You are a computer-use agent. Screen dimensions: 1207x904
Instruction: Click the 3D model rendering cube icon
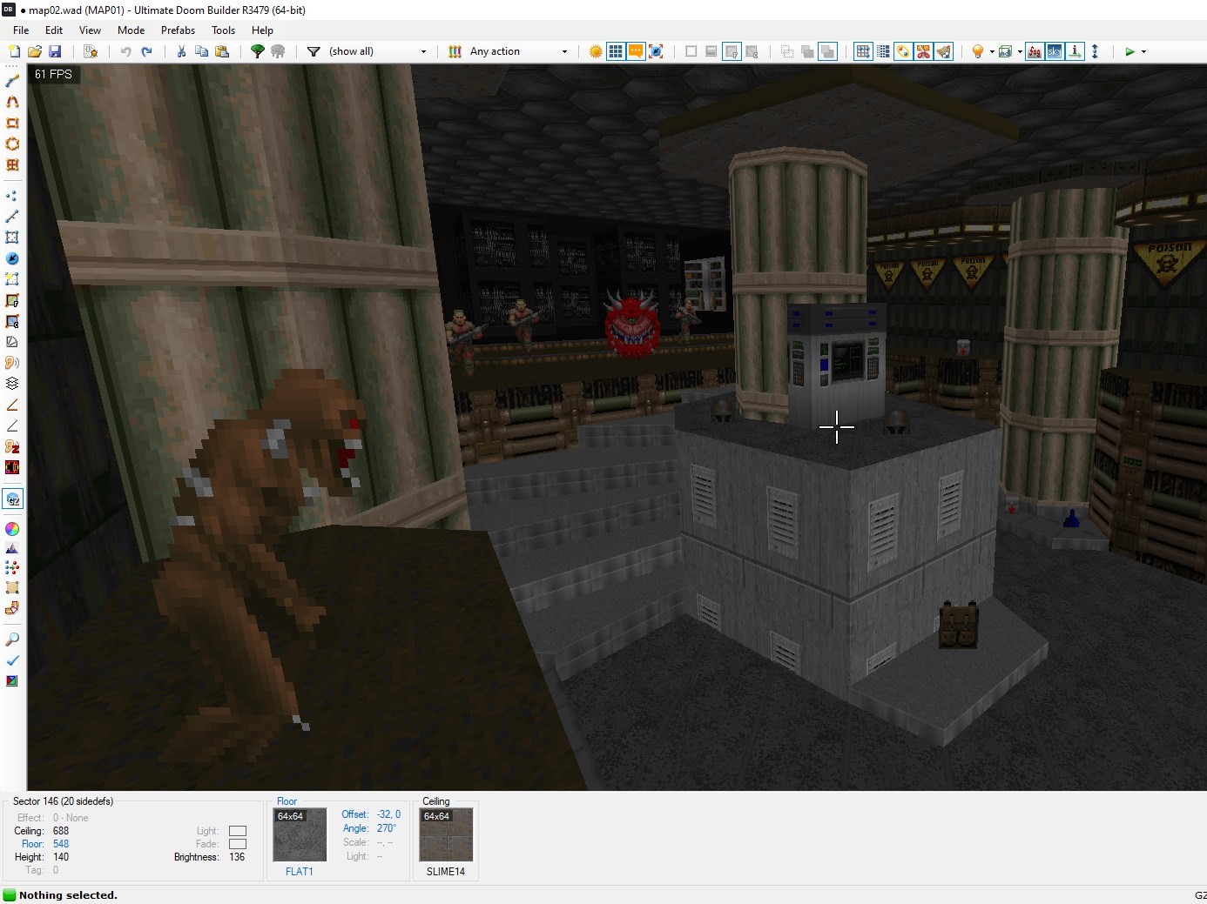point(1006,51)
